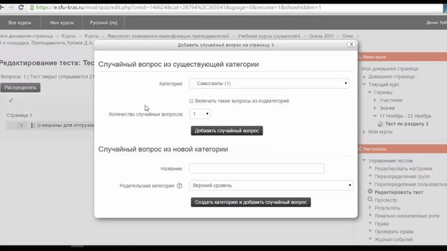Click help icon next to Родительская категория
The image size is (447, 251).
[x=179, y=185]
